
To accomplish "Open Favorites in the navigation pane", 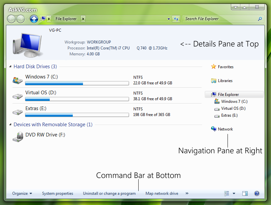I will pos(226,67).
